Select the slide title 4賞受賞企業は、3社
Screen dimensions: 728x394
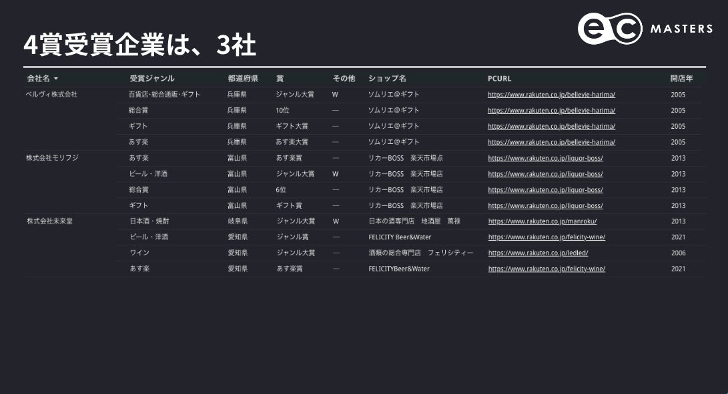point(139,45)
